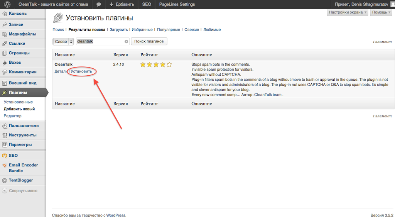Focus the plugin search text field
The width and height of the screenshot is (395, 217).
[x=100, y=41]
